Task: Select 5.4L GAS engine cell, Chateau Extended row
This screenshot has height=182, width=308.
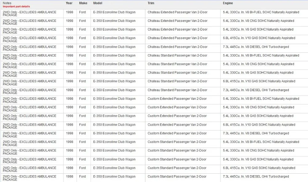Action: tap(258, 30)
